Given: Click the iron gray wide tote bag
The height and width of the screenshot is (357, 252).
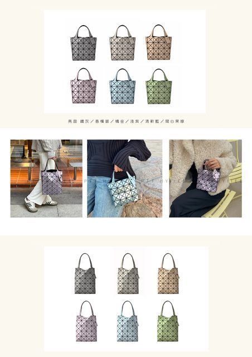Looking at the screenshot, I should pyautogui.click(x=83, y=42).
